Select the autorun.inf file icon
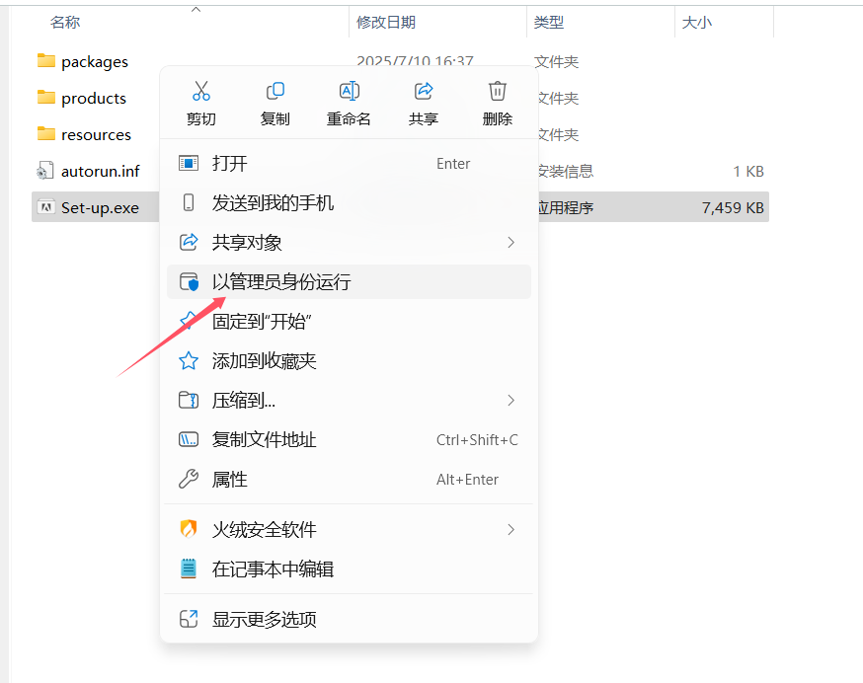Image resolution: width=863 pixels, height=683 pixels. click(45, 170)
